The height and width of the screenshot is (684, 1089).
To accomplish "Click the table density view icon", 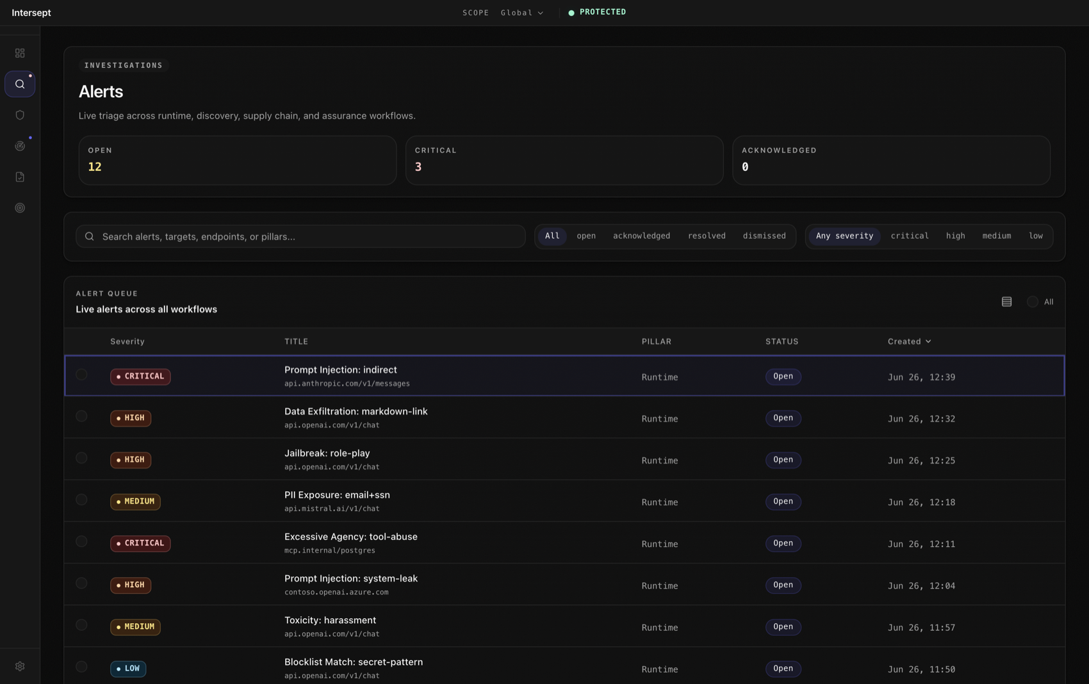I will click(1006, 302).
